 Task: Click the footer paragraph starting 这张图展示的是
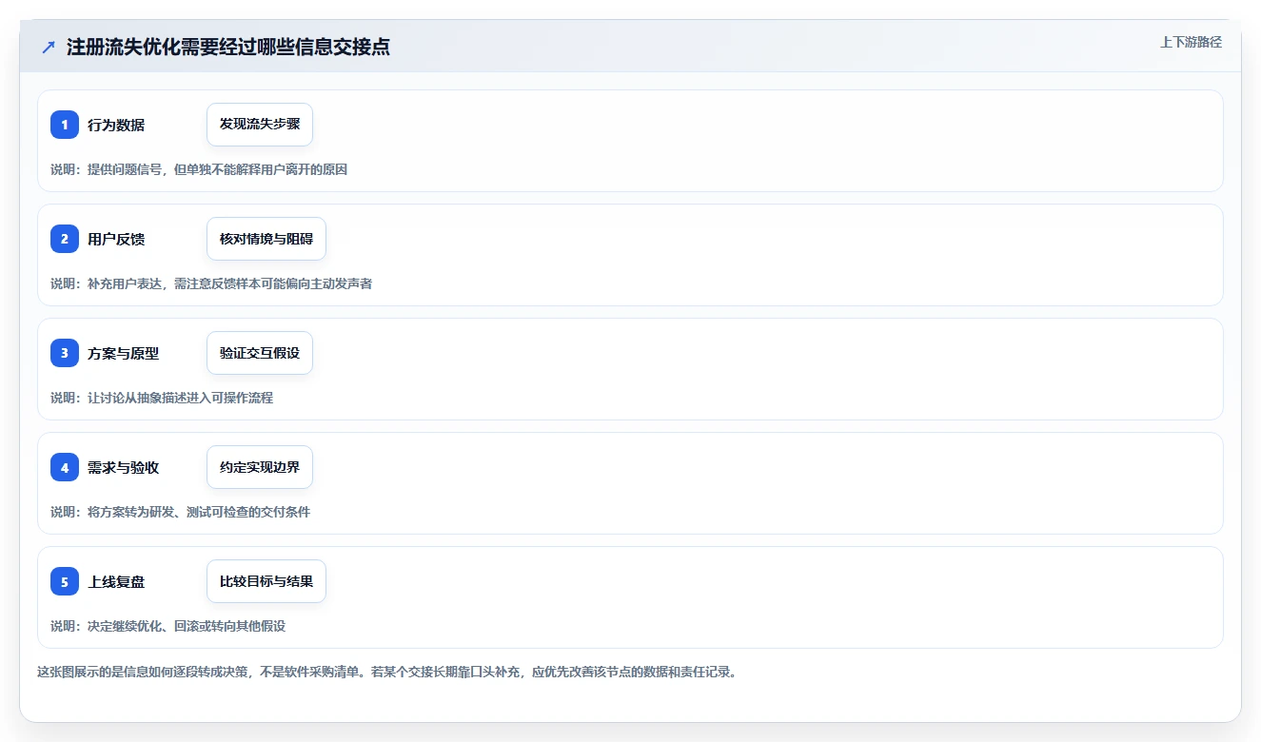(387, 672)
